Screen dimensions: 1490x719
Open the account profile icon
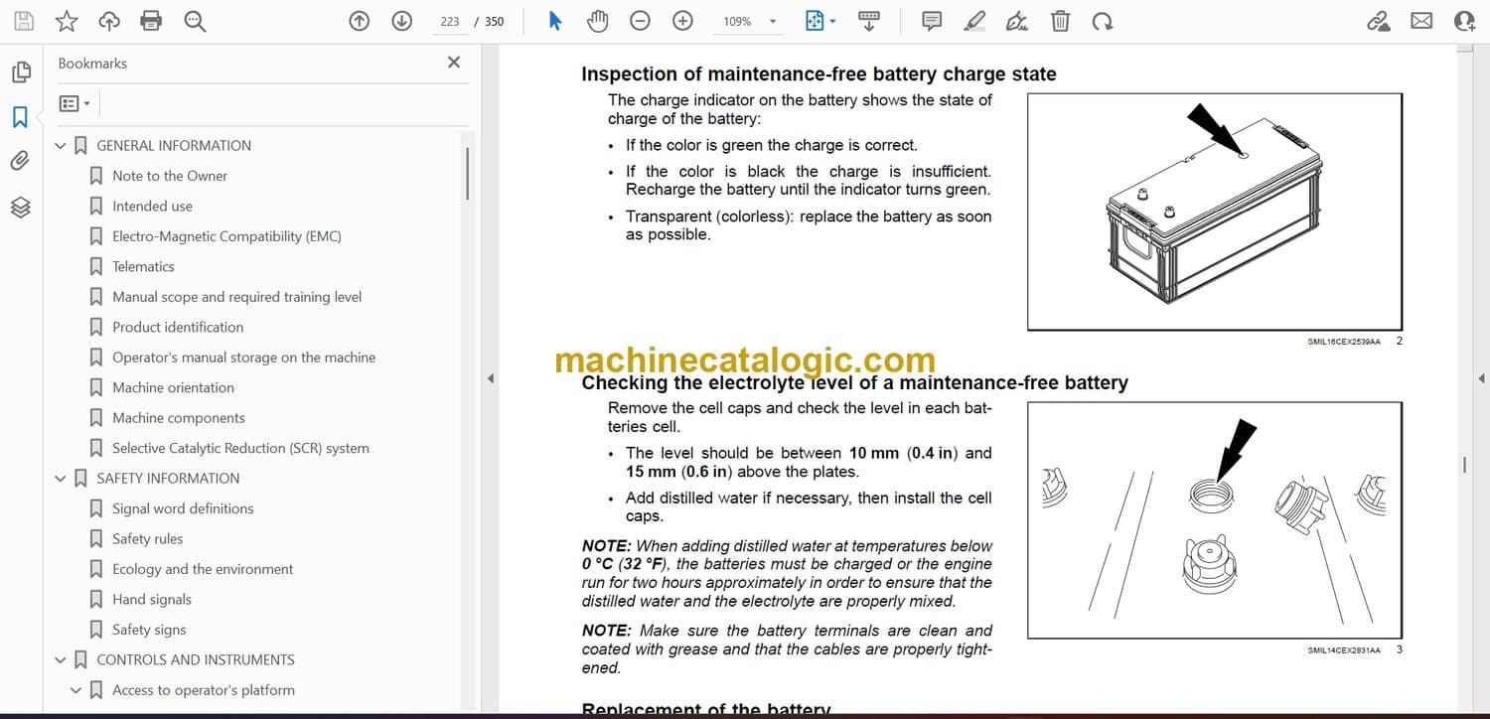[x=1464, y=21]
